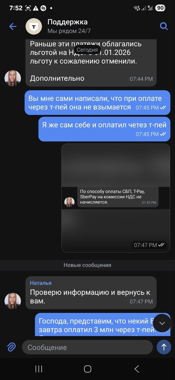Tap operator avatar next to Дополнительно message

13,78
